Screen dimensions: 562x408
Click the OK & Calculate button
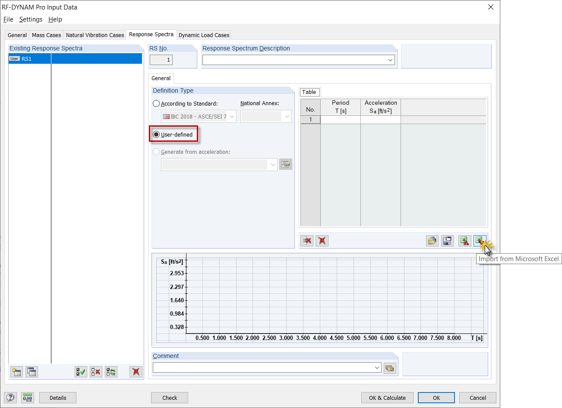[x=387, y=397]
